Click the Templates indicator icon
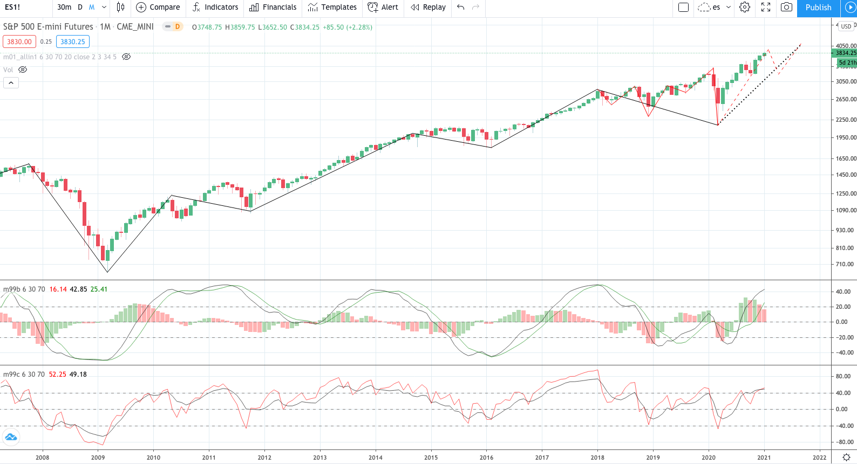The width and height of the screenshot is (857, 464). pyautogui.click(x=312, y=7)
